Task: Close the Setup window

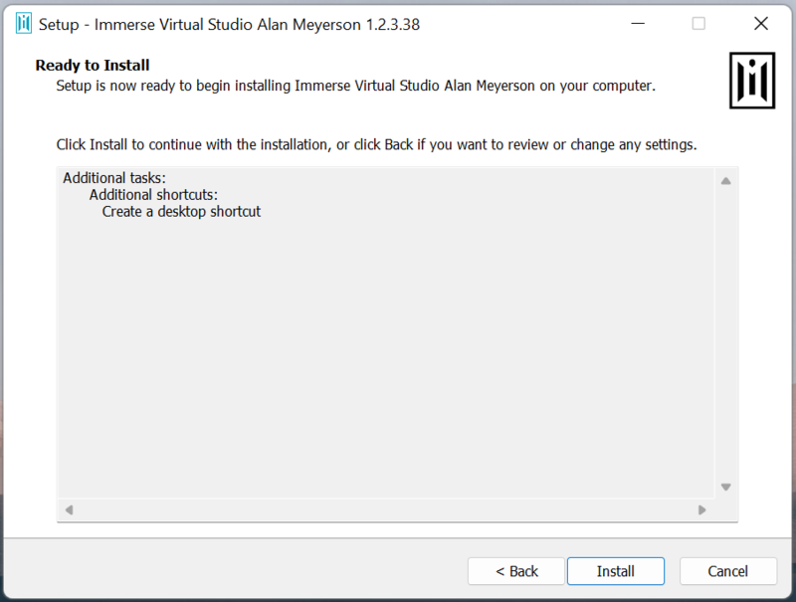Action: click(x=760, y=24)
